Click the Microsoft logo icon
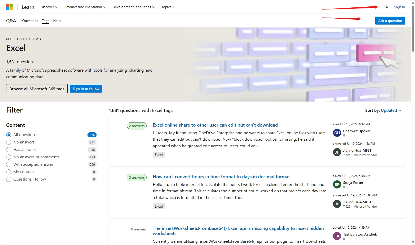The image size is (415, 245). 9,7
